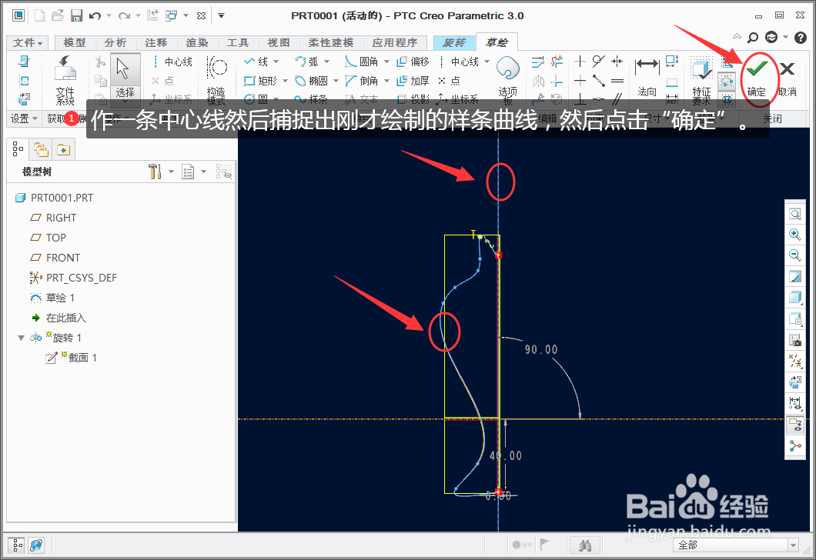
Task: Click the 偏移 offset tool
Action: (x=413, y=62)
